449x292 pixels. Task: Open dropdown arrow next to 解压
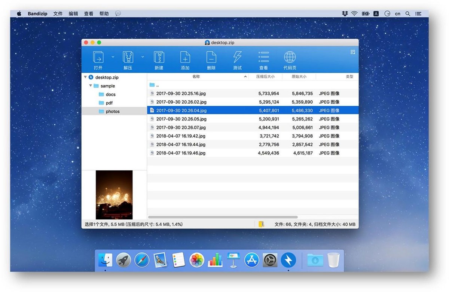143,57
